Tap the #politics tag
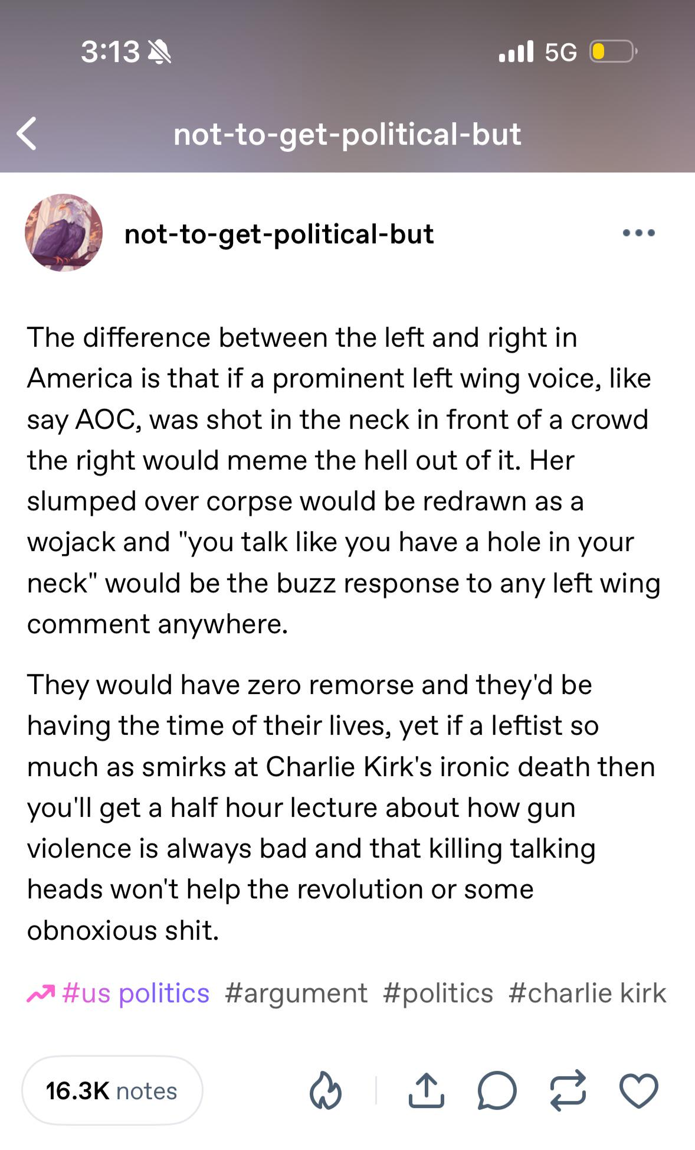The width and height of the screenshot is (695, 1150). tap(438, 993)
